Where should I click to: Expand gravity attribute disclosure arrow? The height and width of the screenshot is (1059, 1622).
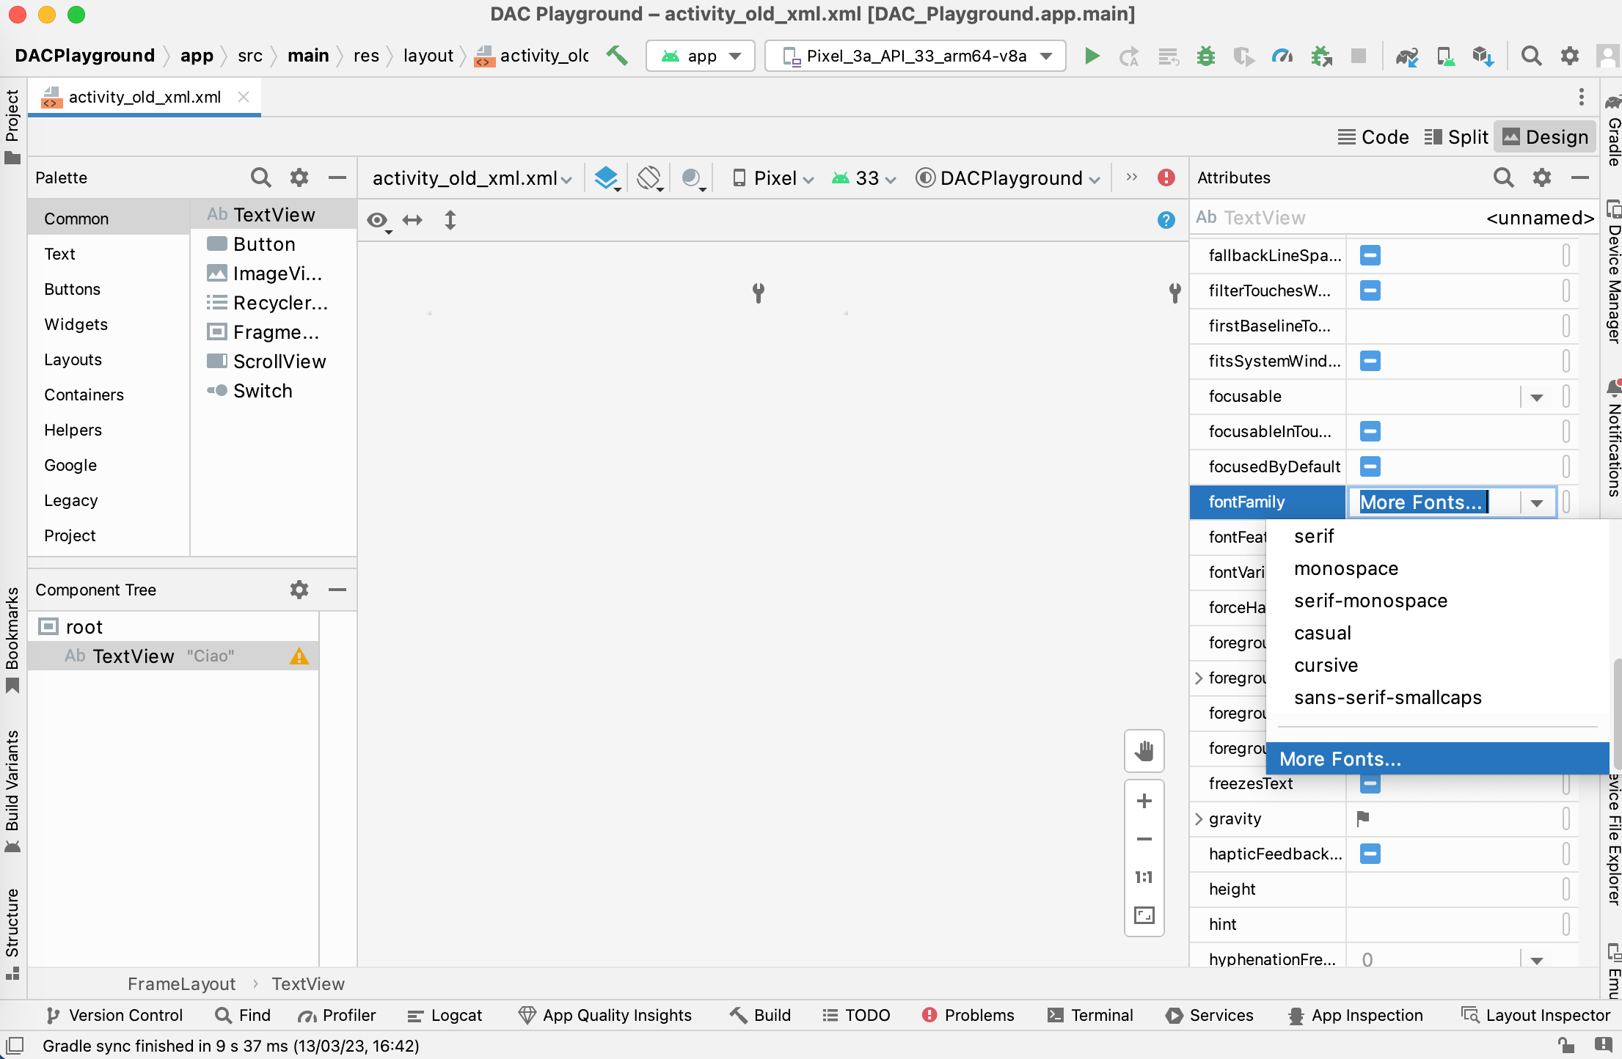pos(1204,818)
